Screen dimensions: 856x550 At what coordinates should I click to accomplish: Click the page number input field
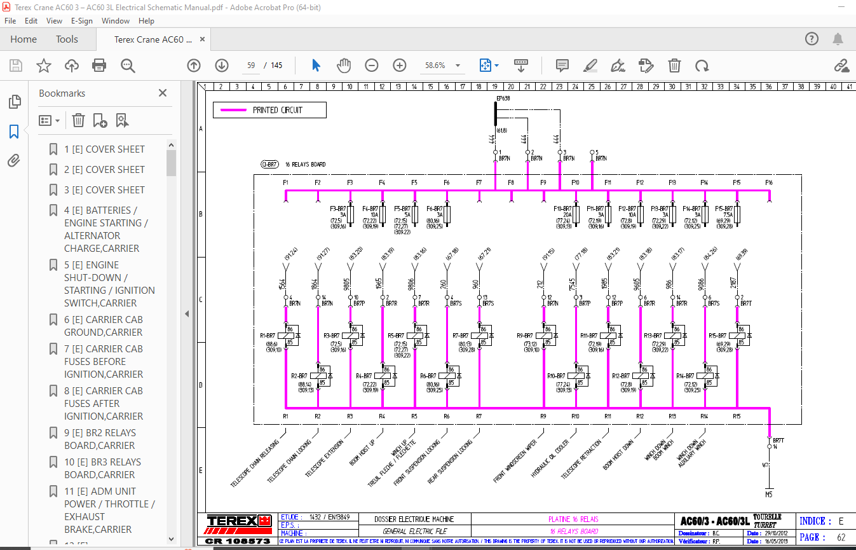[x=251, y=65]
